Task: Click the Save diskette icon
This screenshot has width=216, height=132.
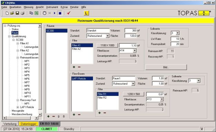Action: click(17, 13)
